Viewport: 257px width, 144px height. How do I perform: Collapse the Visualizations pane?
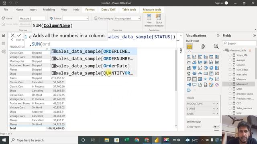click(218, 36)
